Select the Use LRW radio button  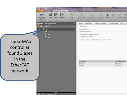79,27
